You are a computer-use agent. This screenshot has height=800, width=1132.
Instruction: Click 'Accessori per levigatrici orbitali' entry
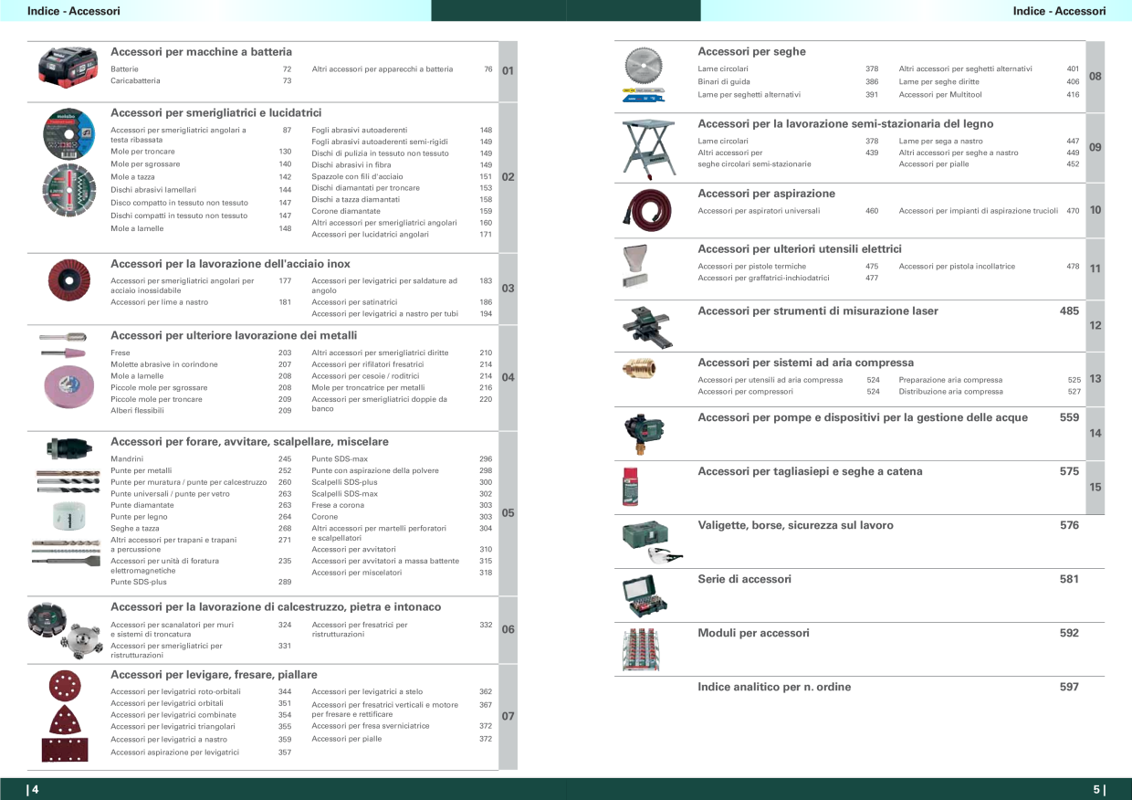pos(167,704)
